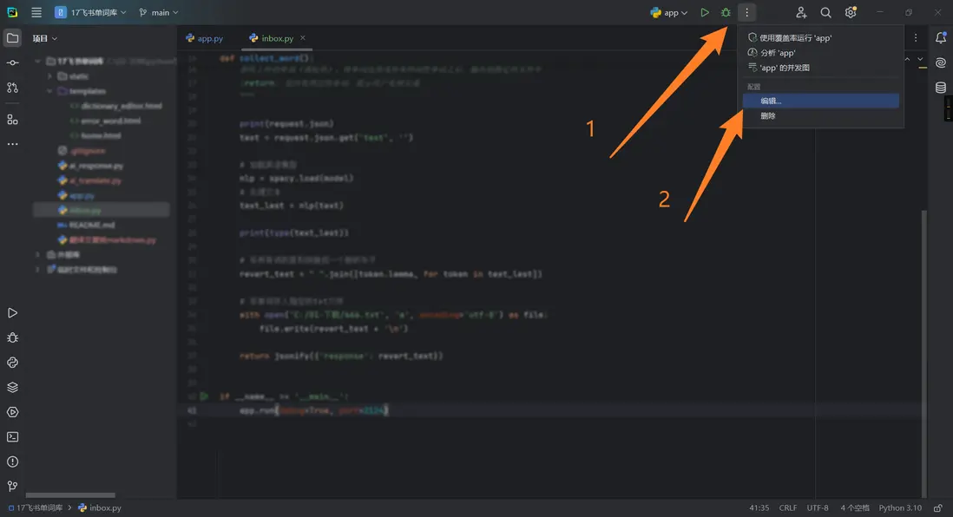
Task: Open the Problems tool window
Action: [12, 461]
